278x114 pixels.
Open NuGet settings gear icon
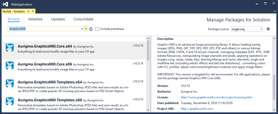click(x=268, y=29)
